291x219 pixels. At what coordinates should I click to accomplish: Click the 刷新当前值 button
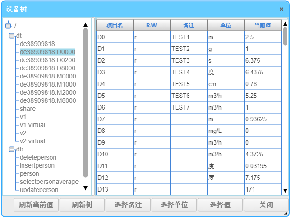36,205
